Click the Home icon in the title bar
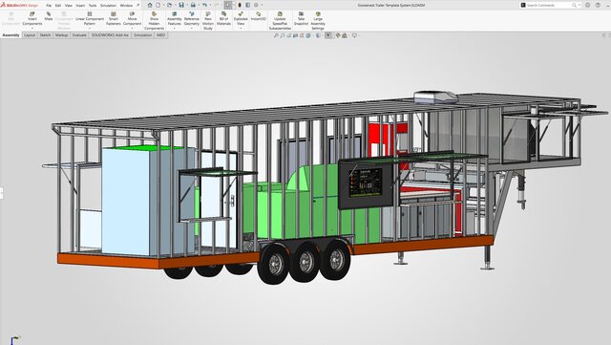 click(x=150, y=5)
